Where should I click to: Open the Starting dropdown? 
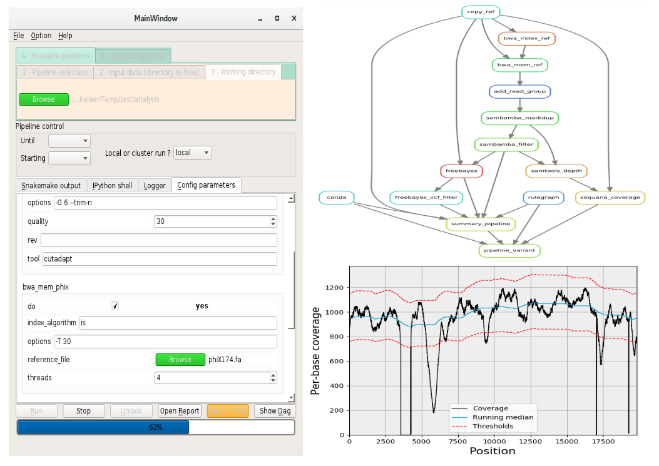click(69, 158)
